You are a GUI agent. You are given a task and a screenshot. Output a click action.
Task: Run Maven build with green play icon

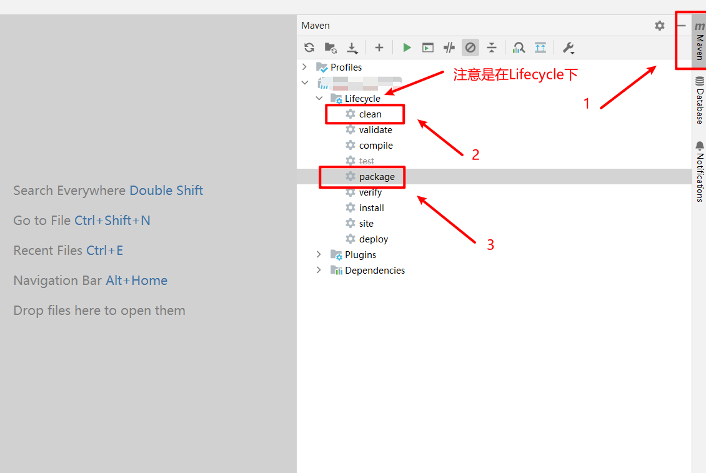tap(407, 47)
